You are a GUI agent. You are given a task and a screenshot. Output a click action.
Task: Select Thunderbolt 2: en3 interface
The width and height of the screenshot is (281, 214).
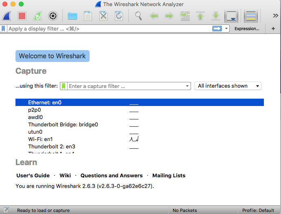(x=140, y=147)
